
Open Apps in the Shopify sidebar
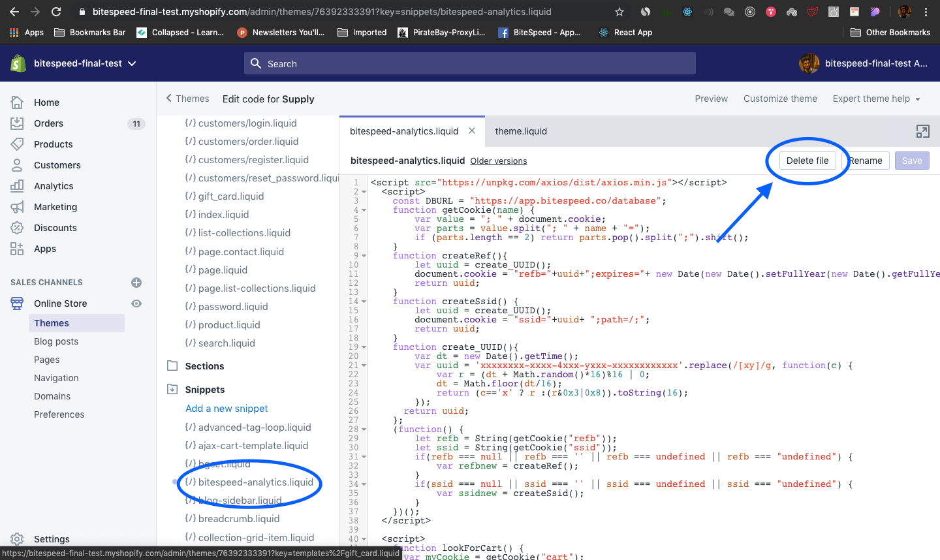45,249
